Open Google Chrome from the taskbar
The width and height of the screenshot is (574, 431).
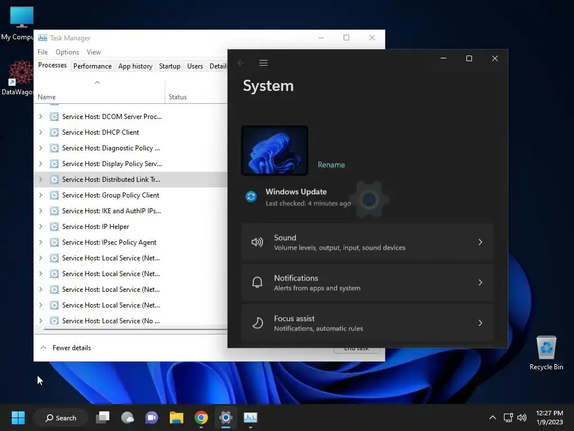(x=201, y=418)
